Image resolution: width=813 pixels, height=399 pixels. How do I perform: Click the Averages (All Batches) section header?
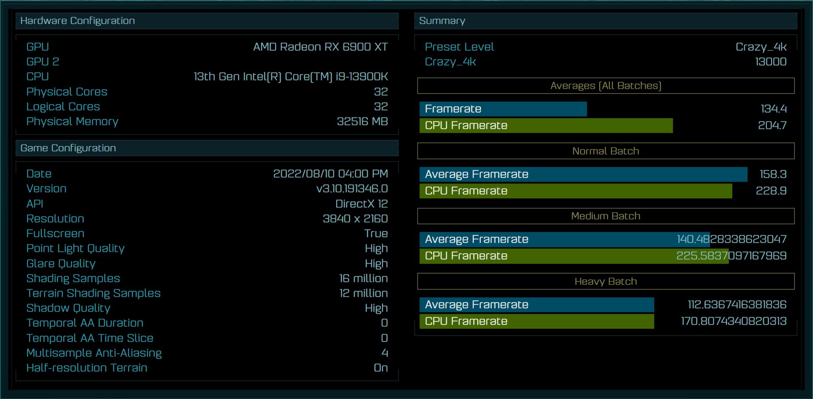coord(606,85)
